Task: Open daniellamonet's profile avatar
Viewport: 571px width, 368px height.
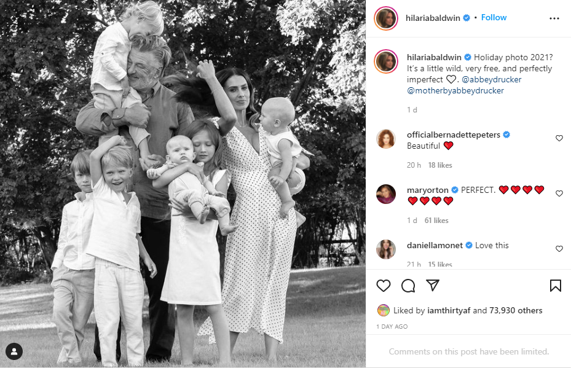Action: (x=386, y=249)
